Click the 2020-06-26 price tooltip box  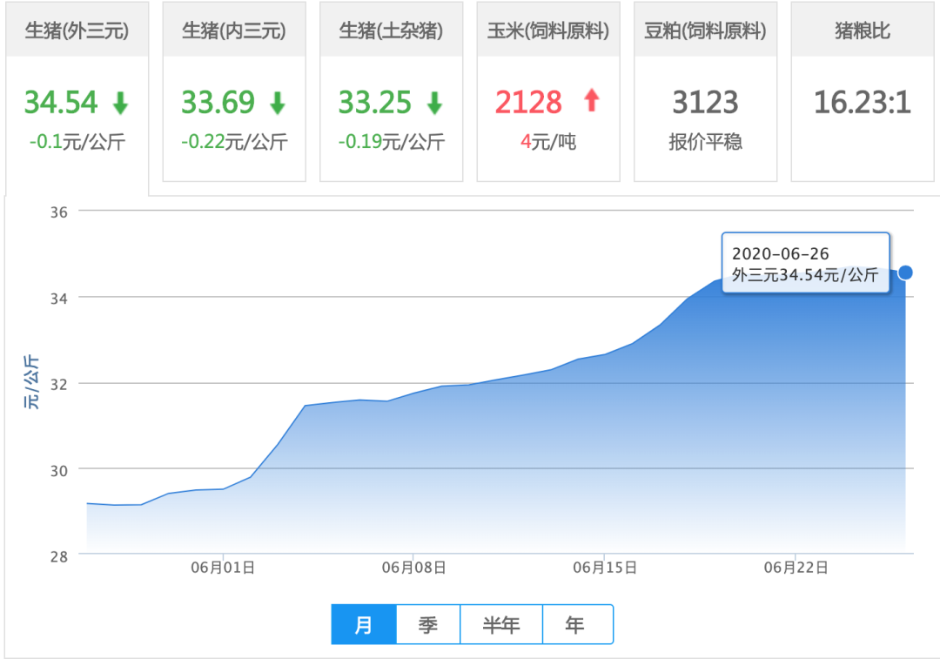805,264
